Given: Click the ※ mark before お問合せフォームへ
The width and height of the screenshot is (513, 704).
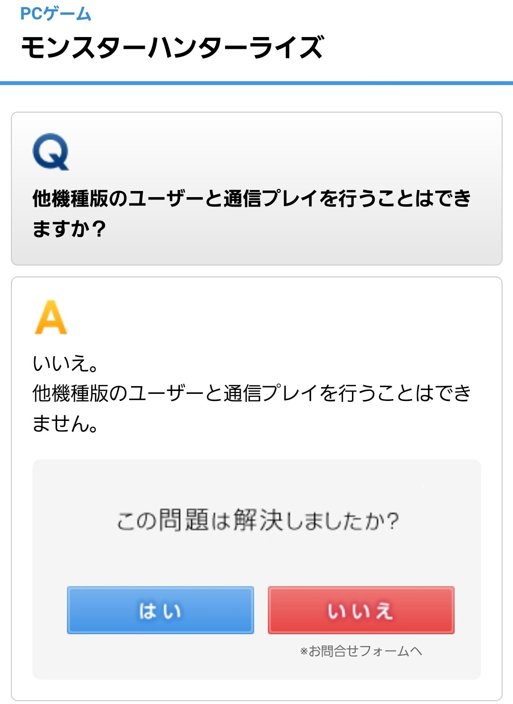Looking at the screenshot, I should 304,651.
